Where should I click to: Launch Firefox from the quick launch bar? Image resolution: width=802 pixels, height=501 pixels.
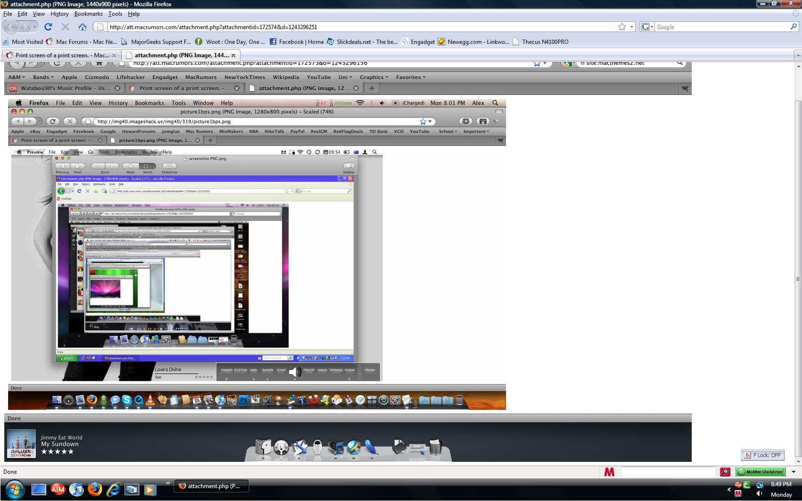[95, 489]
